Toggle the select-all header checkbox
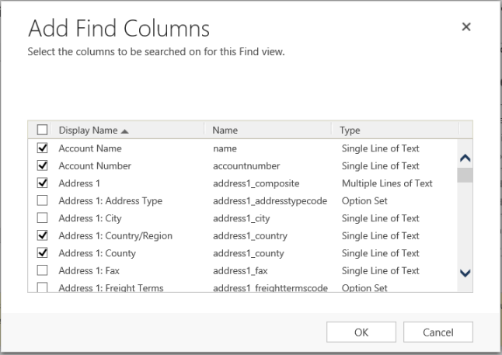The image size is (502, 355). pos(42,131)
